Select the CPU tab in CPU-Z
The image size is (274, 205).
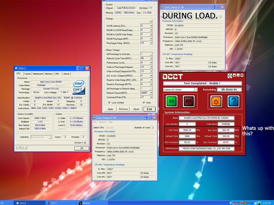18,73
